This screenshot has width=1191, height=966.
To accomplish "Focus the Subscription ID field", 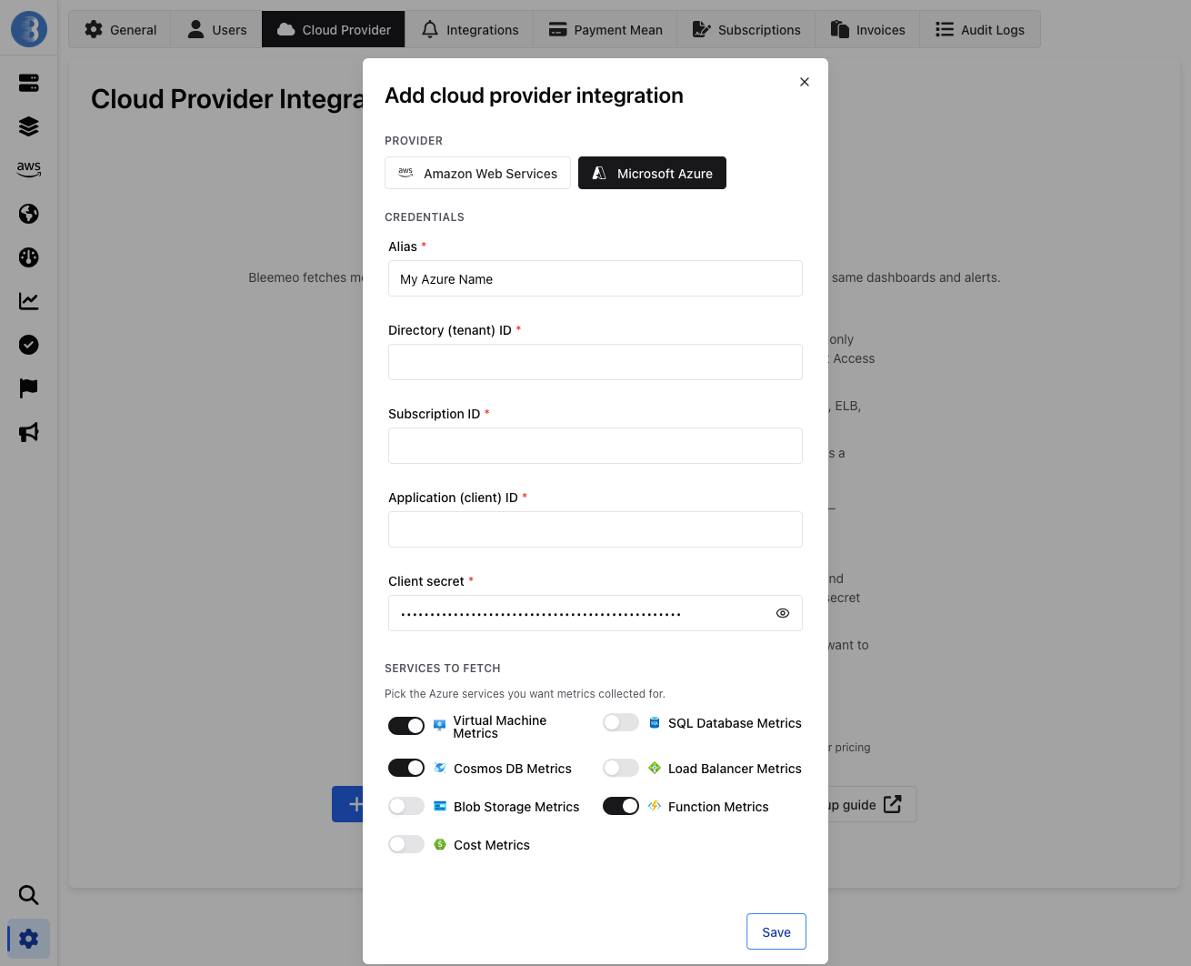I will point(595,446).
